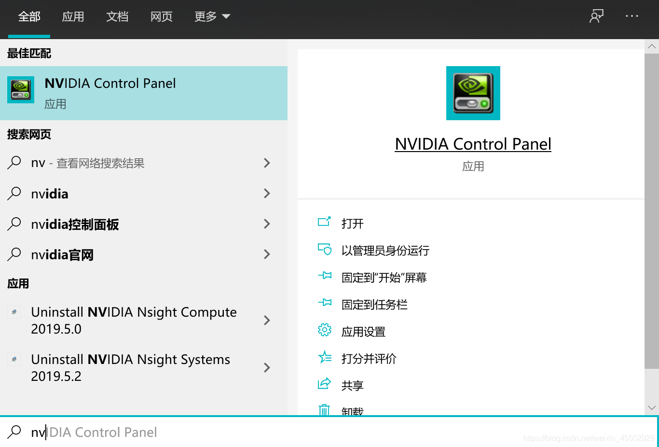Click the magnifier icon beside 'nv' web search
659x447 pixels.
coord(14,163)
